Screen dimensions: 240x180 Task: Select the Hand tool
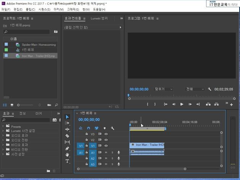pyautogui.click(x=67, y=155)
